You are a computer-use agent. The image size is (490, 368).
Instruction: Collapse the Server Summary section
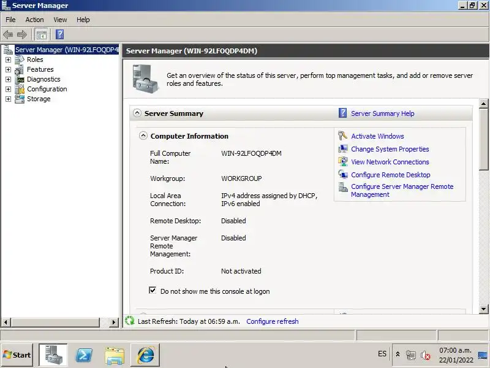[x=137, y=113]
